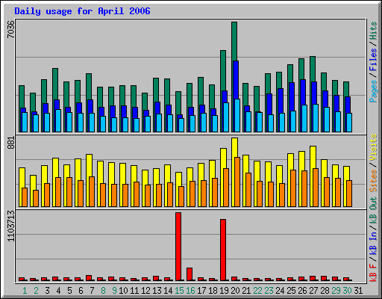Click the yellow 'Visits' legend label

[x=373, y=148]
